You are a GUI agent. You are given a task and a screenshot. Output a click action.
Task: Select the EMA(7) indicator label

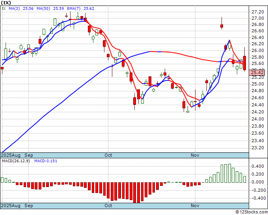point(74,8)
